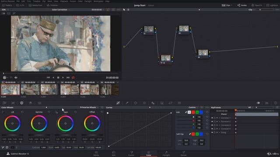
Task: Open the Keyframes palette icon
Action: click(x=258, y=103)
